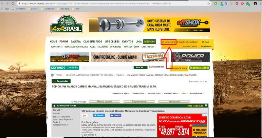Viewport: 262px width, 138px height.
Task: Open the Google Translate extension icon
Action: click(226, 3)
